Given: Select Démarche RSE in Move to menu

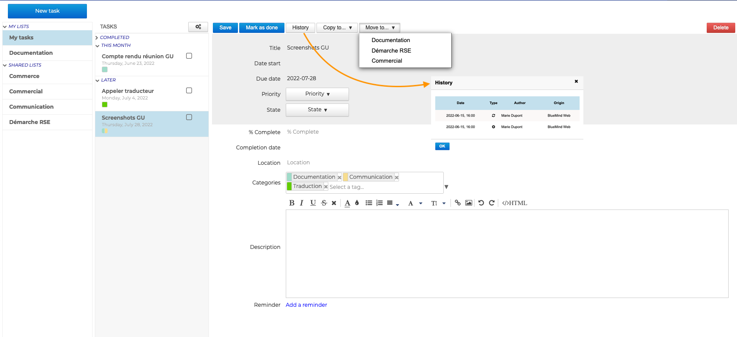Looking at the screenshot, I should [x=391, y=51].
